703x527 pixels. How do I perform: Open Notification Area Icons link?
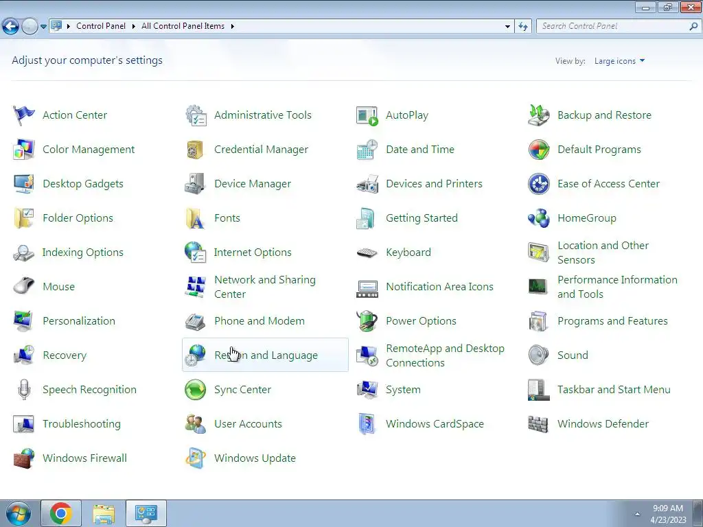pos(439,287)
